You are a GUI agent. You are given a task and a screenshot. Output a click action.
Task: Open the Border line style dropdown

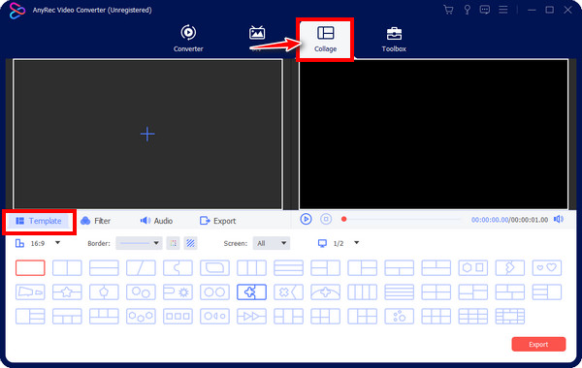(x=139, y=243)
